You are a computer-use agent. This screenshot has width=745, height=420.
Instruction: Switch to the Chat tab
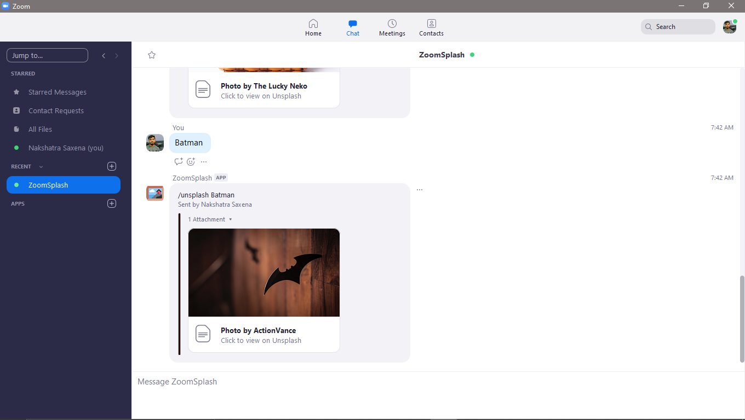tap(353, 27)
